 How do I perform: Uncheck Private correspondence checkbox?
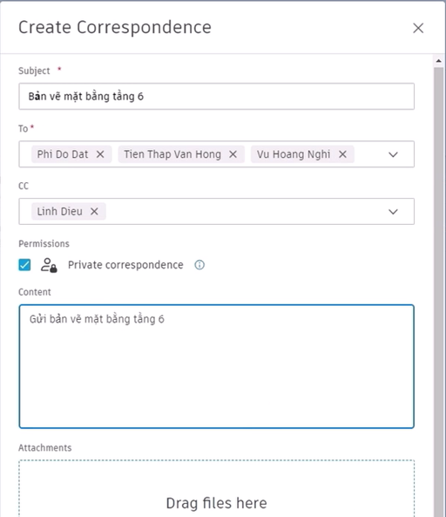click(x=24, y=265)
